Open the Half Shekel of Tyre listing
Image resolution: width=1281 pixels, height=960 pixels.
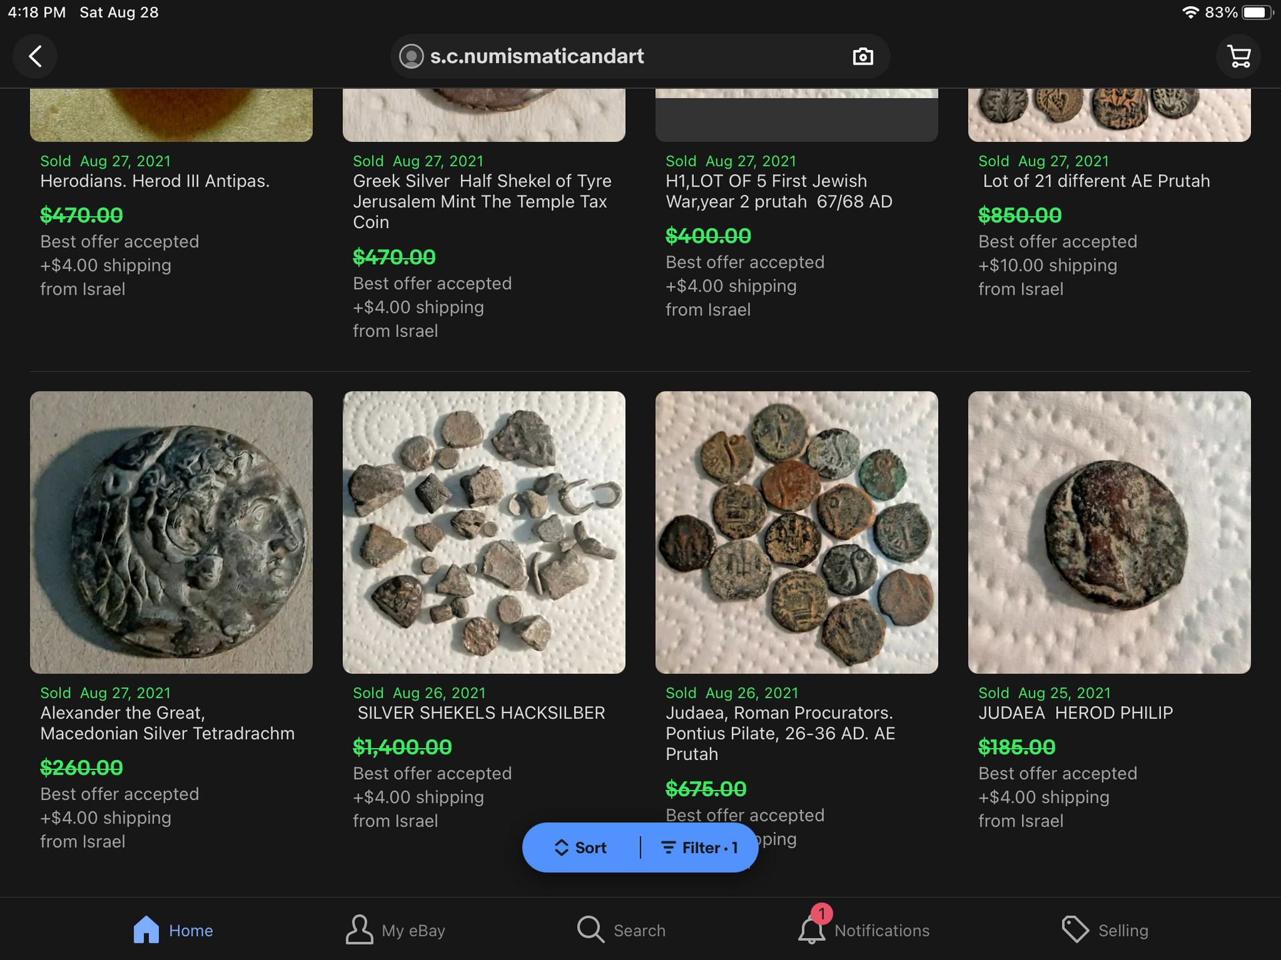(x=482, y=201)
